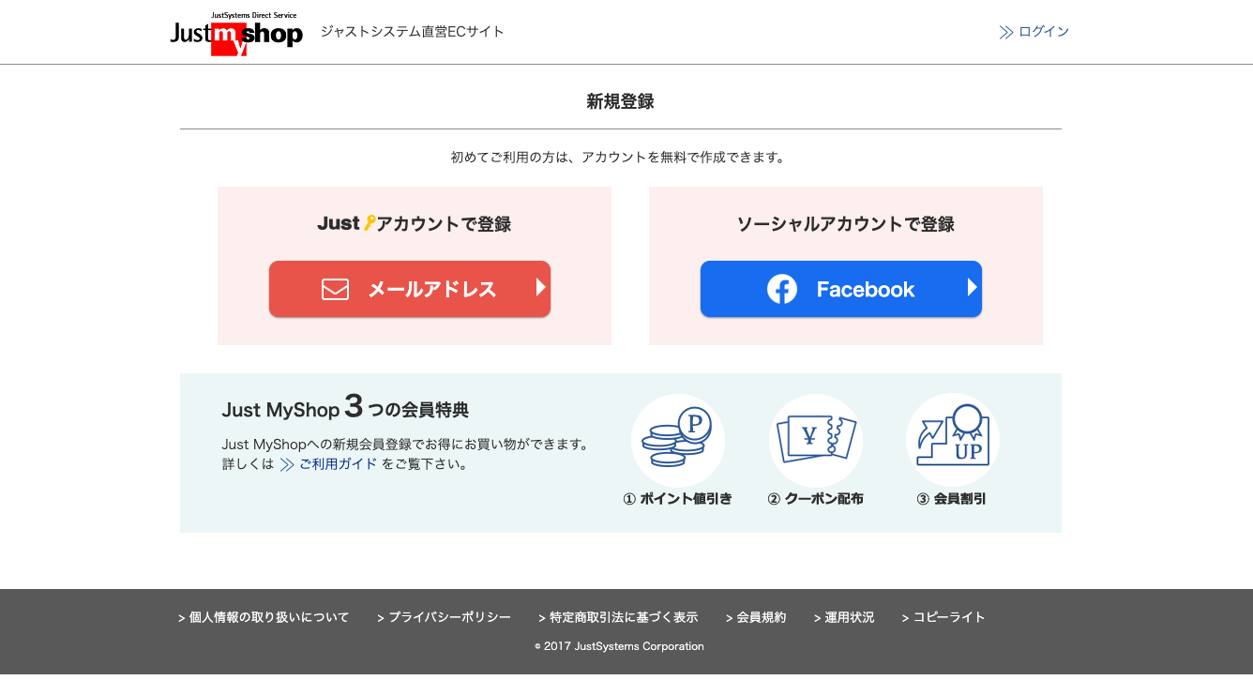Screen dimensions: 1253x680
Task: Click the UP 会員割引 icon
Action: [953, 440]
